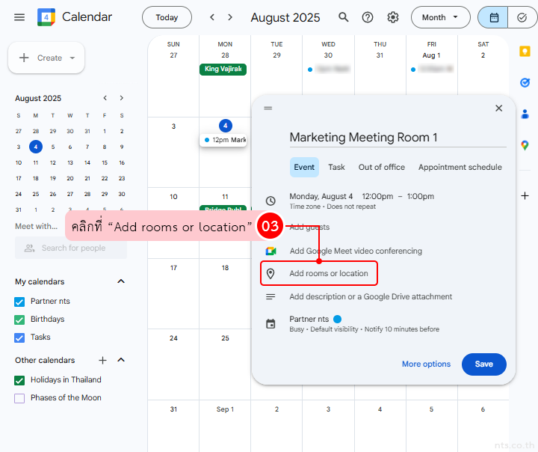Grab the dialog drag handle icon
Image resolution: width=538 pixels, height=452 pixels.
click(x=268, y=109)
